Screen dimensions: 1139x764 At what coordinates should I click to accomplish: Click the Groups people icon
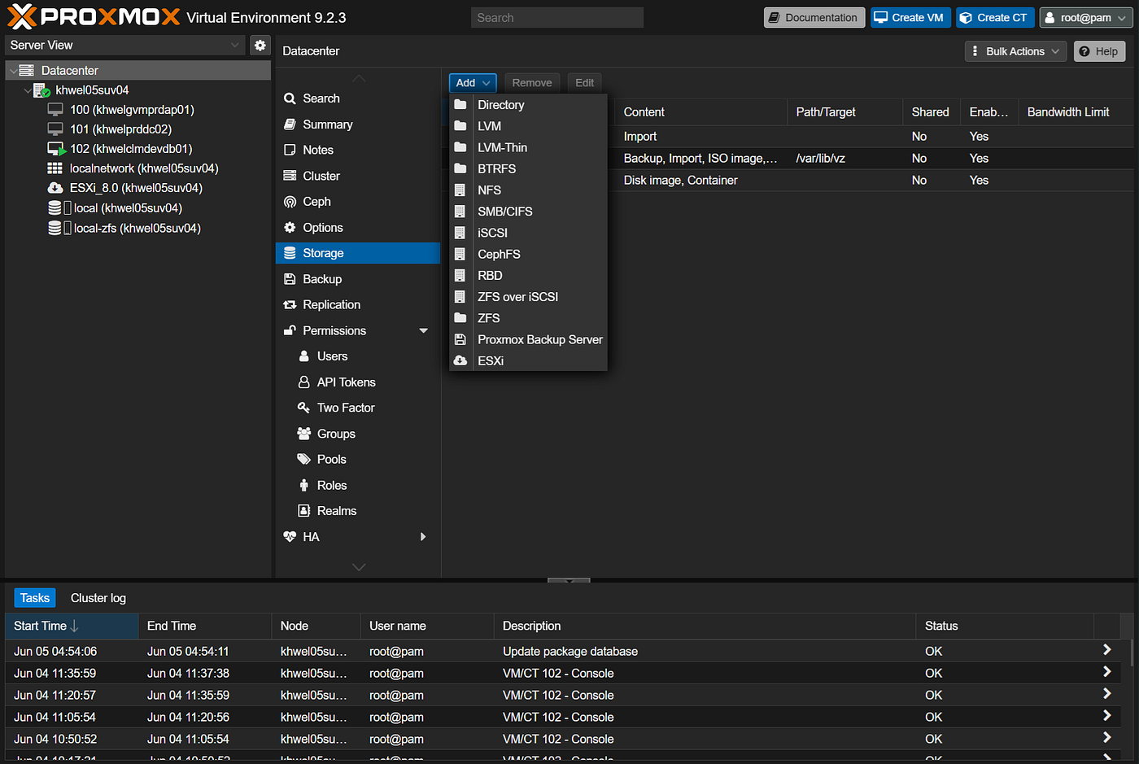pyautogui.click(x=304, y=434)
